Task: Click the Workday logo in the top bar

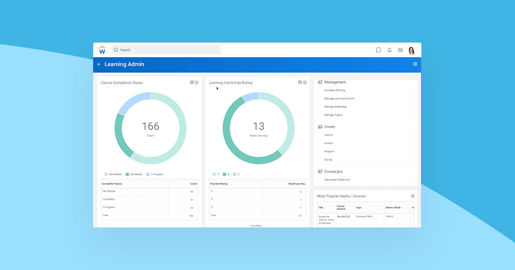Action: pyautogui.click(x=102, y=50)
